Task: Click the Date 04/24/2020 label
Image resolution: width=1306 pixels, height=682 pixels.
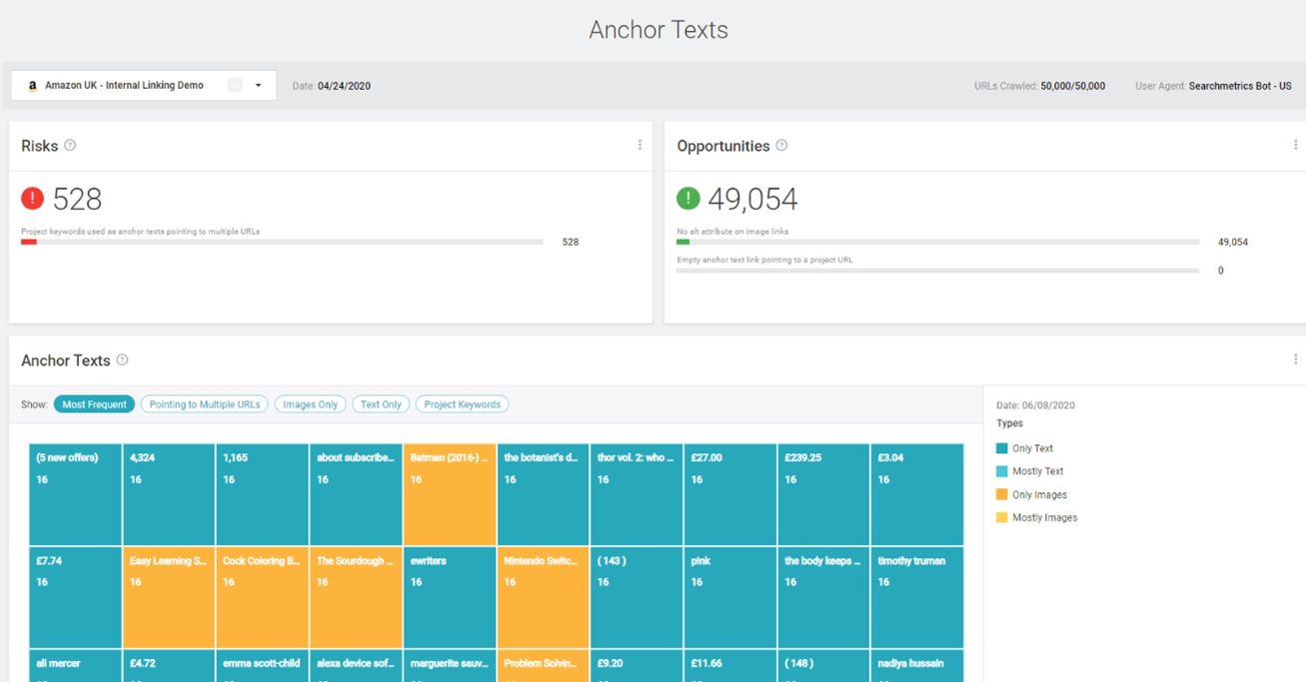Action: point(332,86)
